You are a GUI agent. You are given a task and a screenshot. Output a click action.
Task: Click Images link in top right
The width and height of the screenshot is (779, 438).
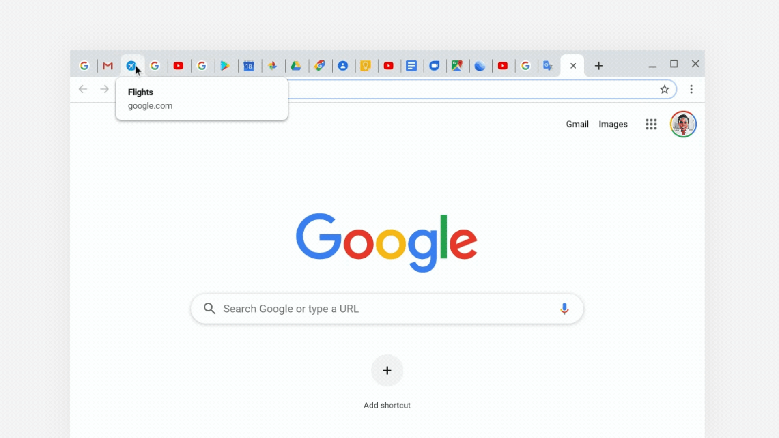click(613, 124)
